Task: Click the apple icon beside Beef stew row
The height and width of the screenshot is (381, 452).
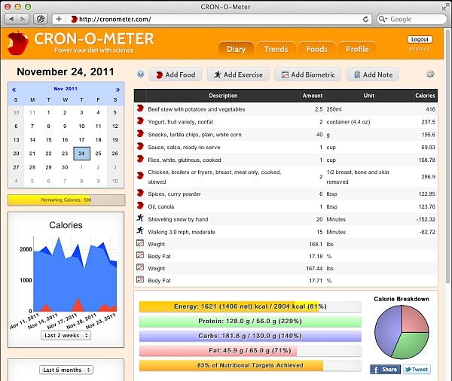Action: [140, 108]
